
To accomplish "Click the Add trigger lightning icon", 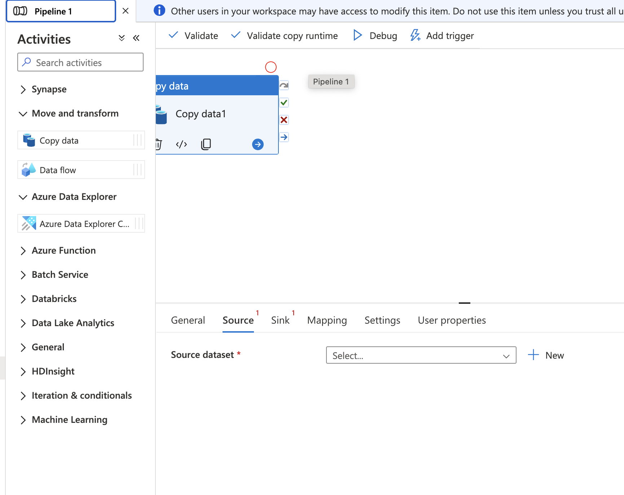I will coord(415,35).
